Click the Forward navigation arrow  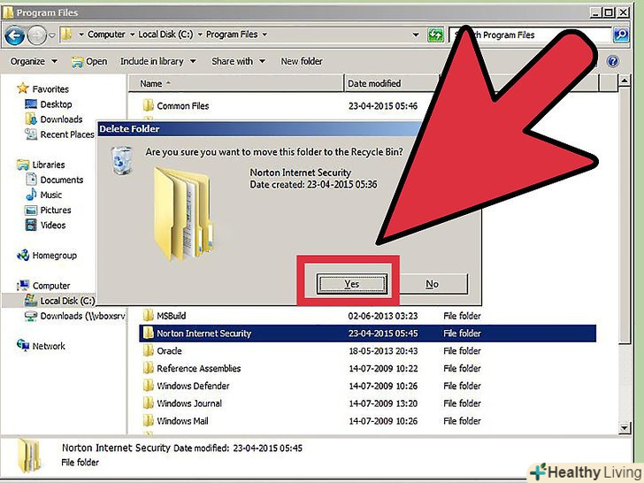pyautogui.click(x=37, y=35)
